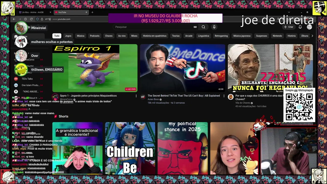The image size is (327, 184).
Task: Close the Jin-Rou AniDB tab
Action: point(50,12)
